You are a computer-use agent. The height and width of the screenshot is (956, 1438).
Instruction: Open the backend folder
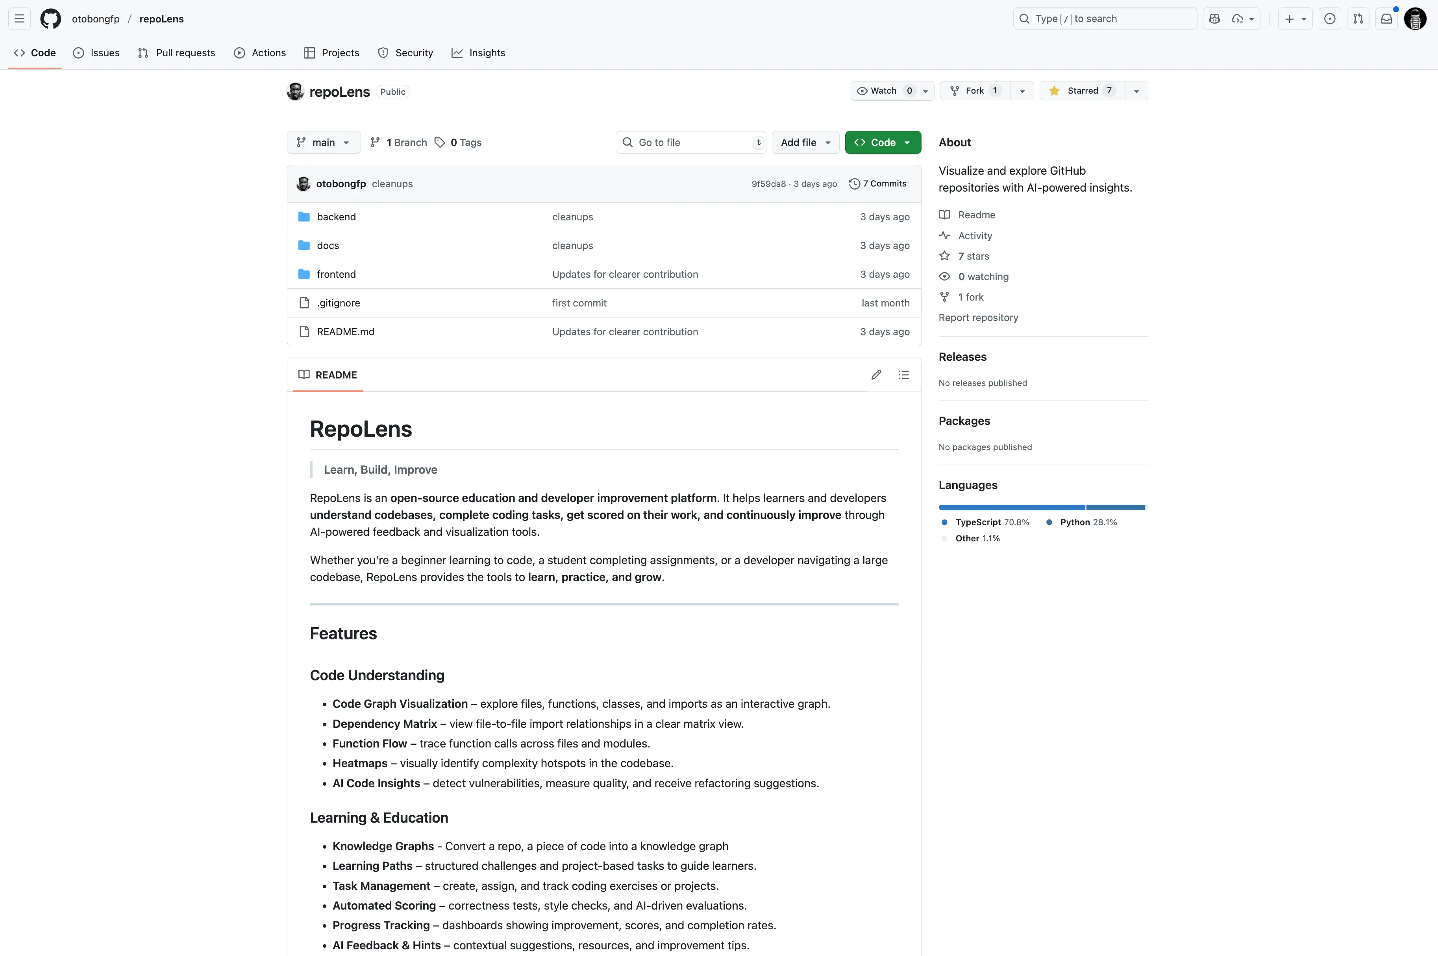tap(336, 217)
